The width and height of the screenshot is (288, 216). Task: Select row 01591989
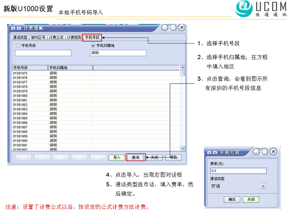pyautogui.click(x=96, y=136)
